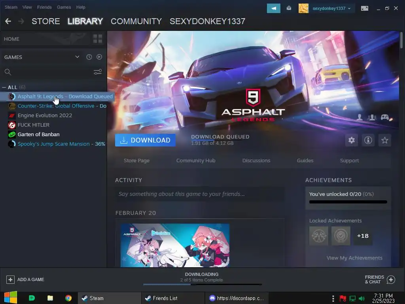Switch library to grid view icon
The height and width of the screenshot is (304, 405).
point(98,39)
